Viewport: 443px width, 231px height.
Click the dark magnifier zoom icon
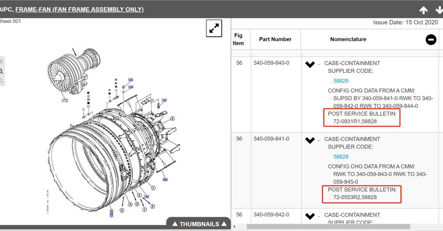tap(1, 71)
